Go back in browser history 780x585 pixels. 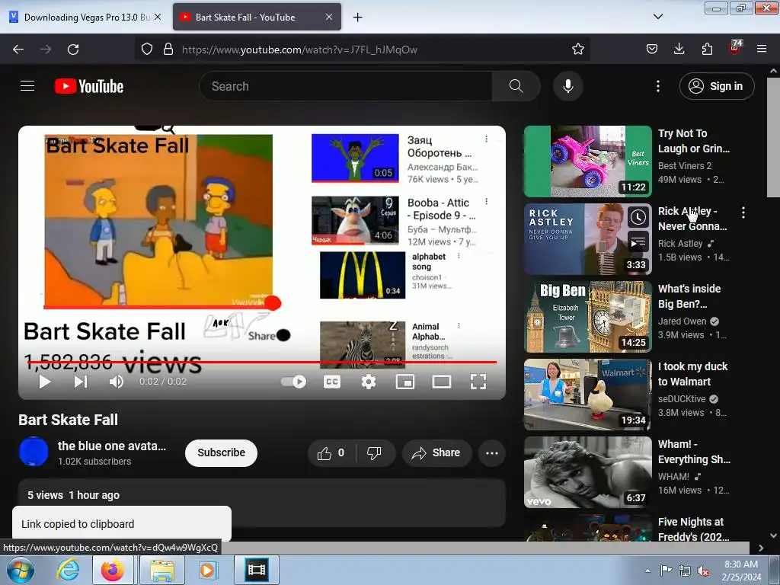[18, 50]
